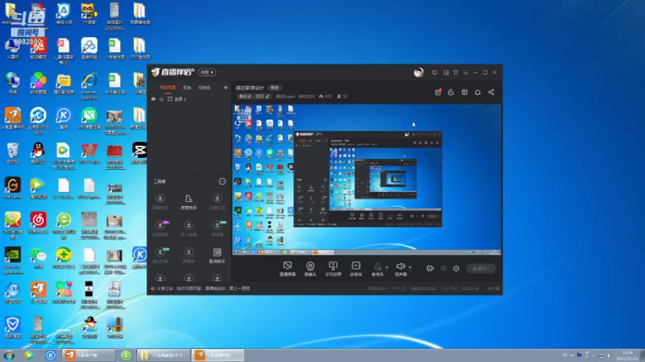
Task: Switch to the first scene tab
Action: click(168, 88)
